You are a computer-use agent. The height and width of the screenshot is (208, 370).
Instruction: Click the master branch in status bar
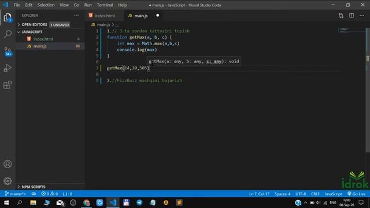tap(16, 194)
